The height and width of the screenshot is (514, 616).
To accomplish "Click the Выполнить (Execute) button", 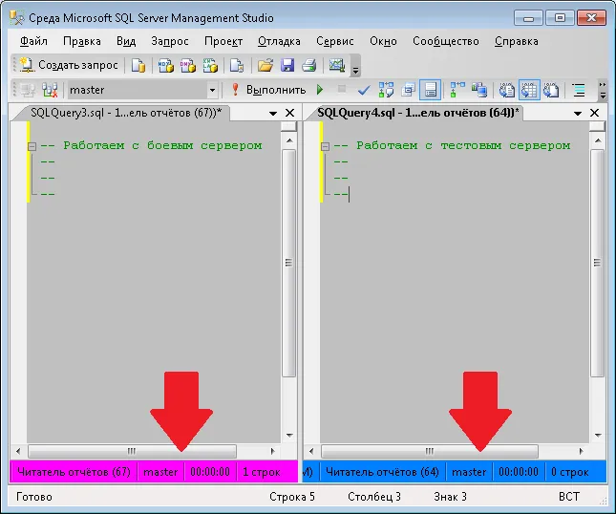I will (268, 90).
